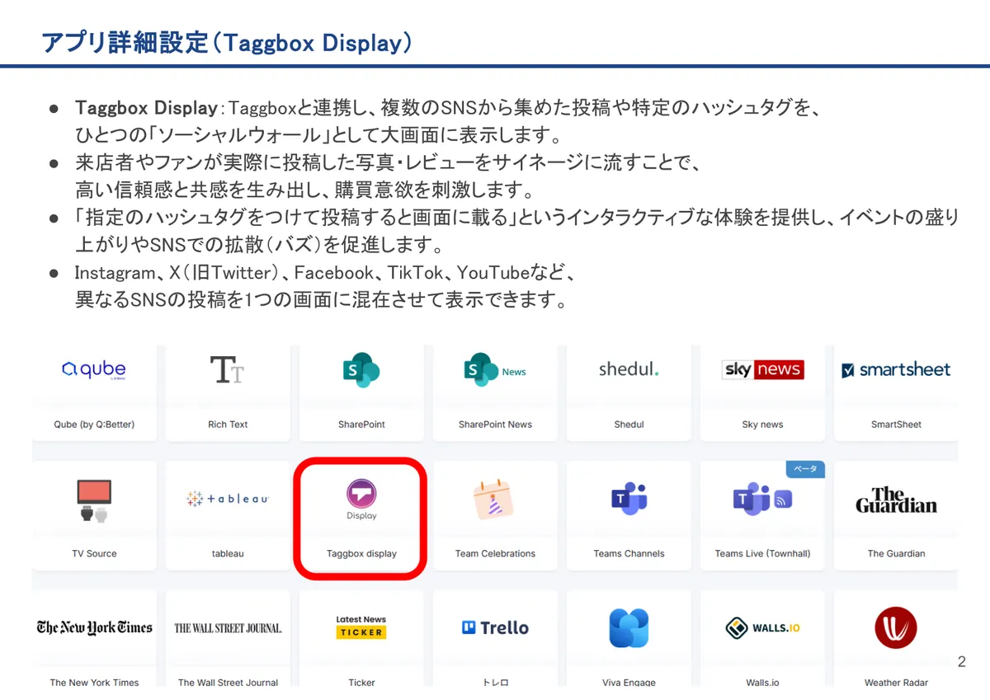Screen dimensions: 990x700
Task: Click the "Walls.io" card label
Action: (762, 683)
